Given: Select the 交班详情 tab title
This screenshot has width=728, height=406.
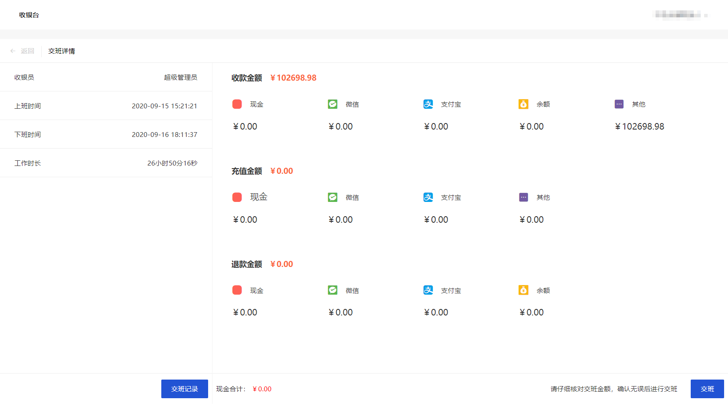Looking at the screenshot, I should tap(62, 51).
